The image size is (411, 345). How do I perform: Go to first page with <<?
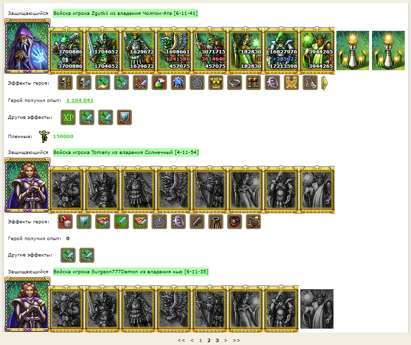pyautogui.click(x=181, y=340)
